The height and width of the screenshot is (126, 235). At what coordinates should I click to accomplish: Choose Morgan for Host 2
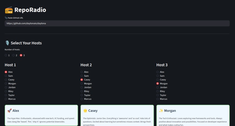86,84
